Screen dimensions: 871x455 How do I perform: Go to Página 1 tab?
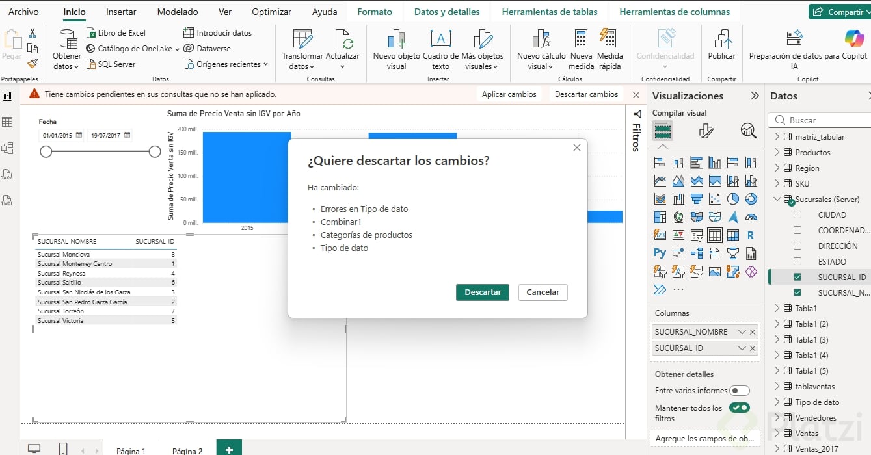(x=131, y=450)
